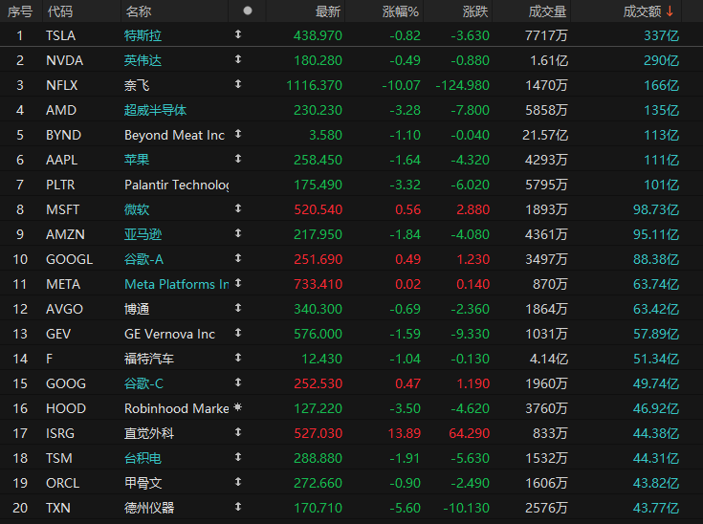Sort by the 名称 column header

[x=138, y=11]
